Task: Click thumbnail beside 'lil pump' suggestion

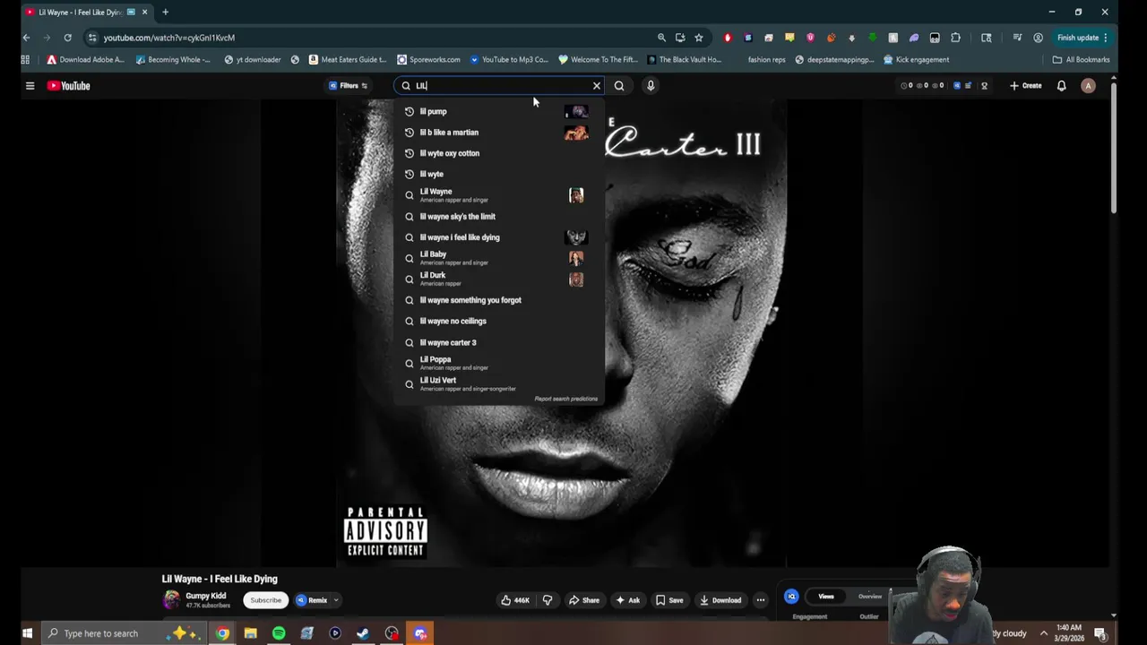Action: tap(576, 112)
